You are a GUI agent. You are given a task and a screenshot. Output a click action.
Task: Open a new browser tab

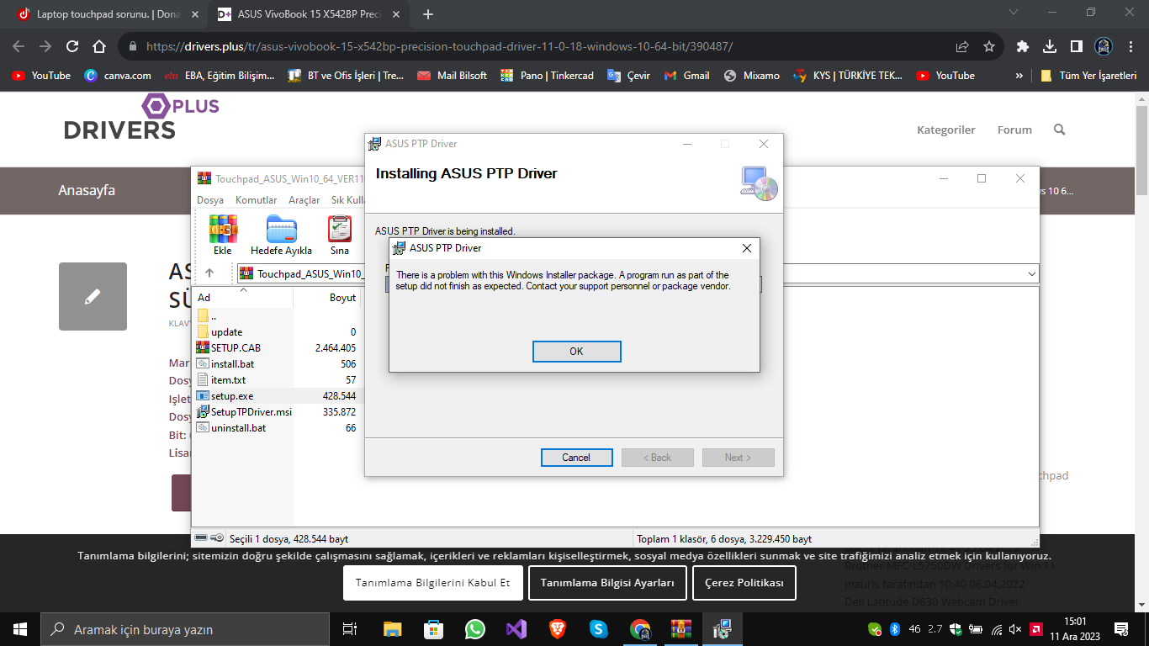click(x=428, y=14)
